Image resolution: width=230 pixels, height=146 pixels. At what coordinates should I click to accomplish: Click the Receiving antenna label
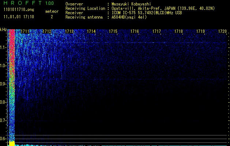pos(84,17)
